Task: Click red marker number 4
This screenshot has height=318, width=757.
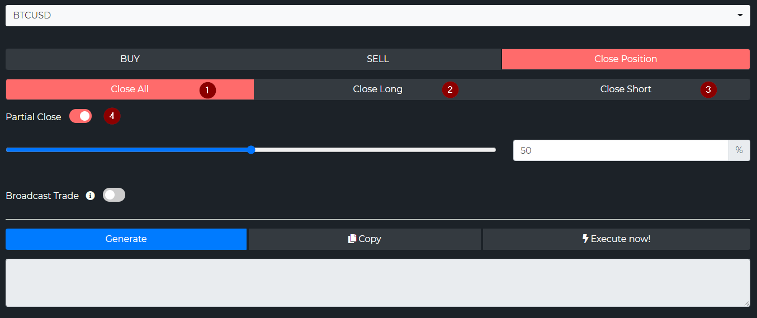Action: click(112, 116)
